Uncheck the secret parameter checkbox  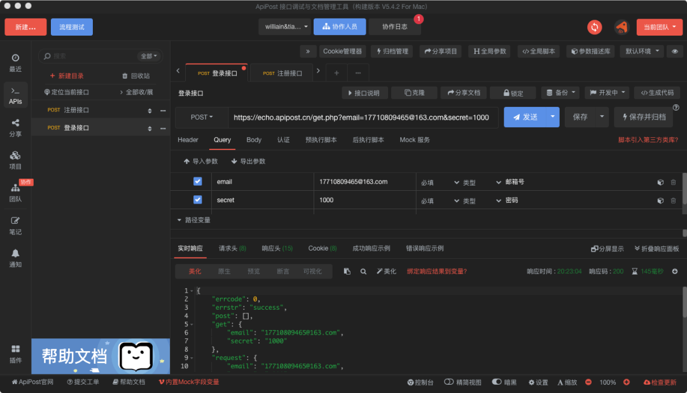pyautogui.click(x=198, y=200)
